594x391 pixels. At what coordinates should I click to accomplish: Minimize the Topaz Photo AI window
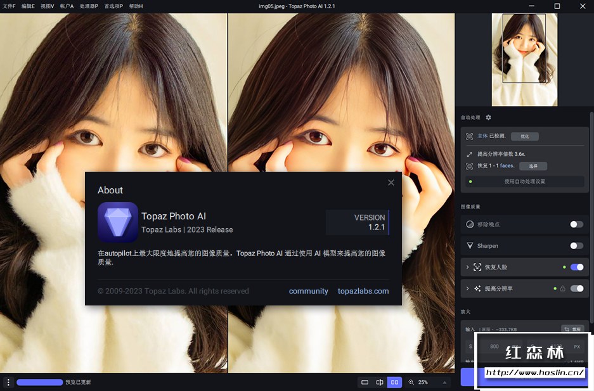point(531,6)
